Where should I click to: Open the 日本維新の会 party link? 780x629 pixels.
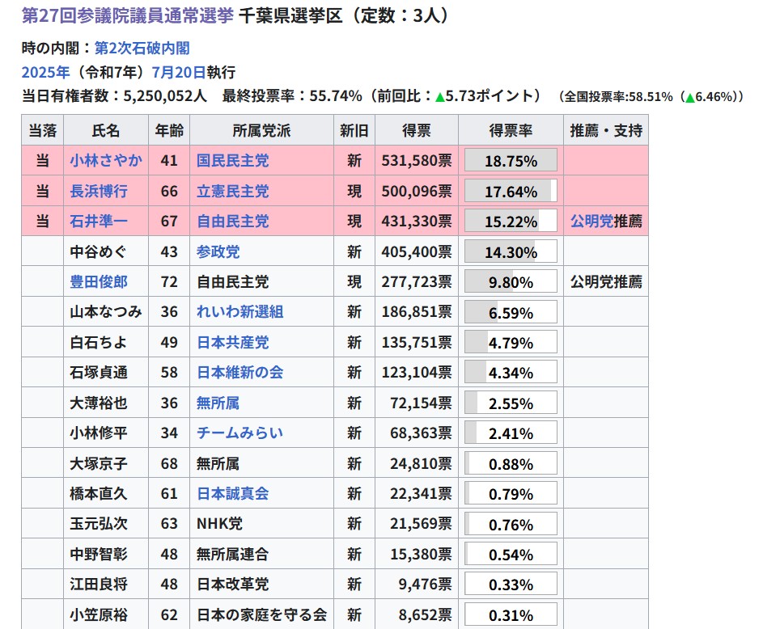pos(240,373)
